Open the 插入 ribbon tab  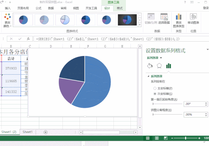(x=8, y=8)
